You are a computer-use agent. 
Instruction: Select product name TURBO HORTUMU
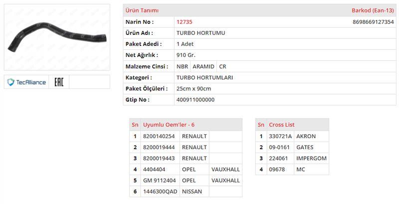201,33
